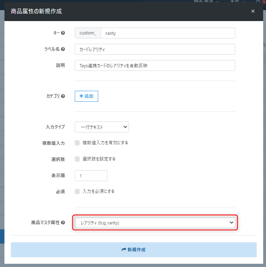The width and height of the screenshot is (266, 267).
Task: Click the custom_ key prefix label
Action: point(88,33)
